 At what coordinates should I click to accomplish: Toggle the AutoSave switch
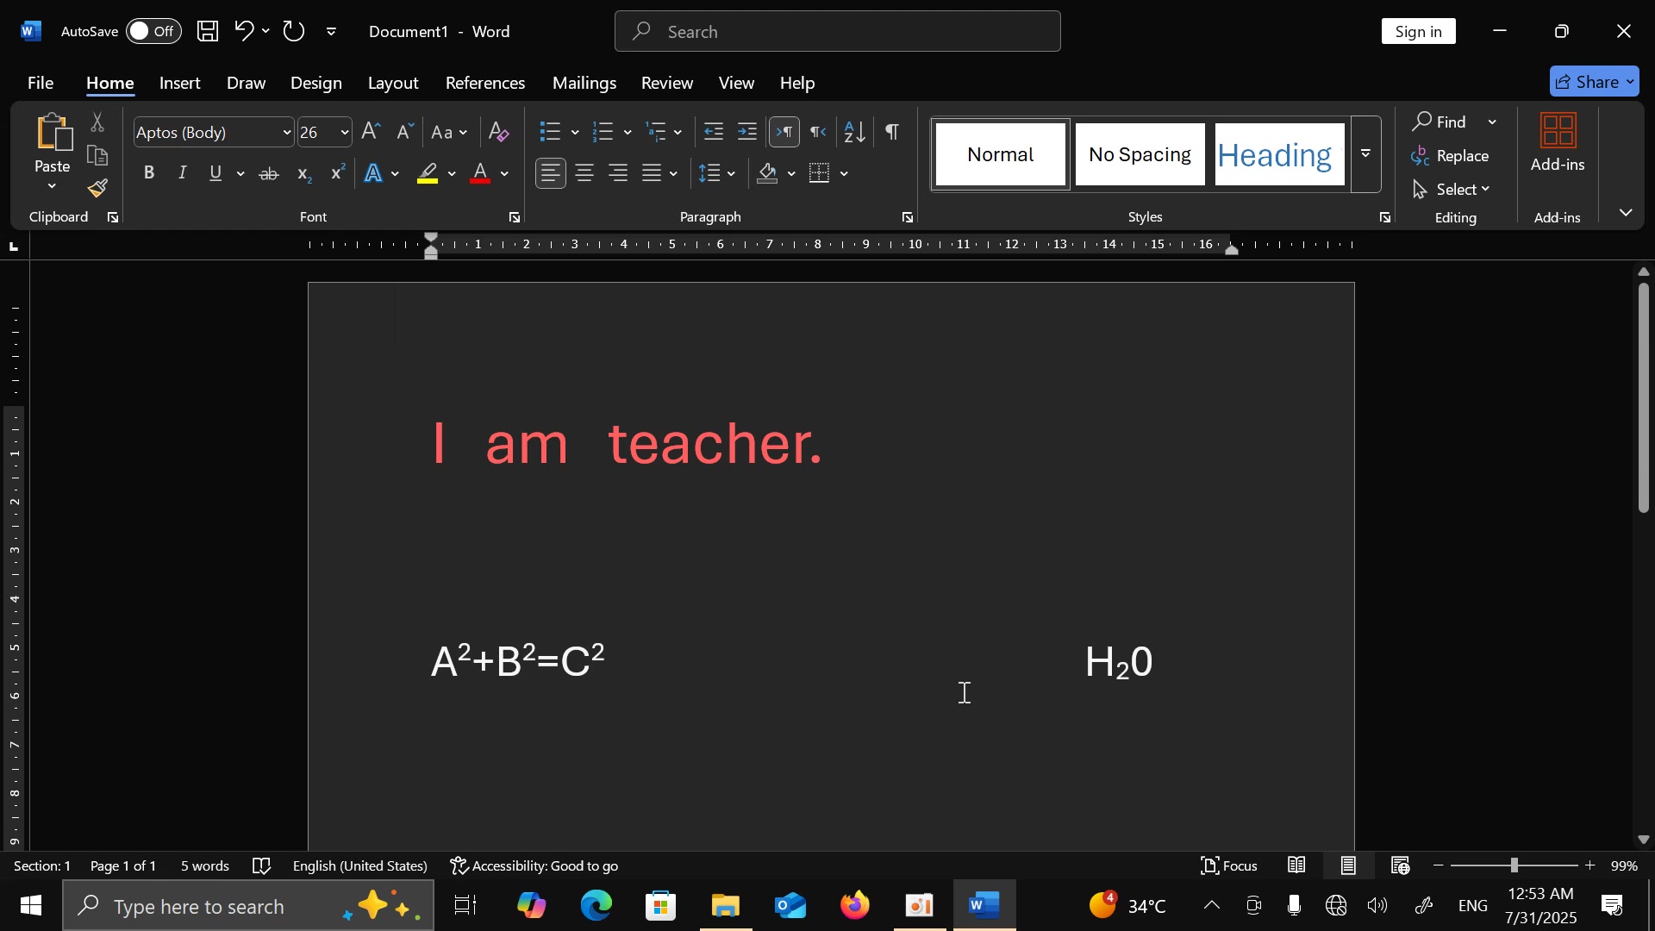[x=153, y=31]
